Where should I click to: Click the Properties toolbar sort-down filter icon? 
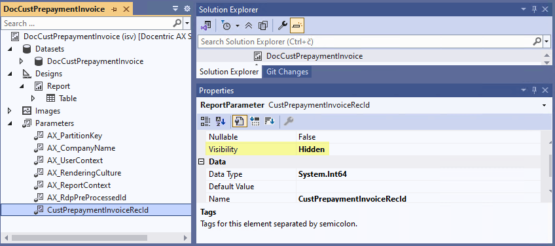[x=270, y=121]
